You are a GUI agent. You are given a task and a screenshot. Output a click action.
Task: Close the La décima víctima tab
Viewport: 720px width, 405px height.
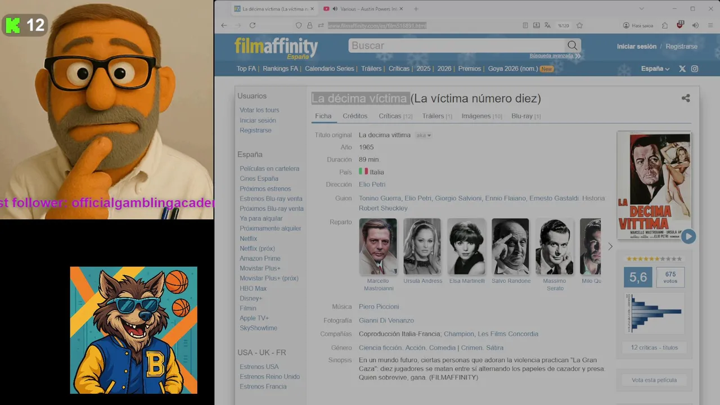coord(312,9)
